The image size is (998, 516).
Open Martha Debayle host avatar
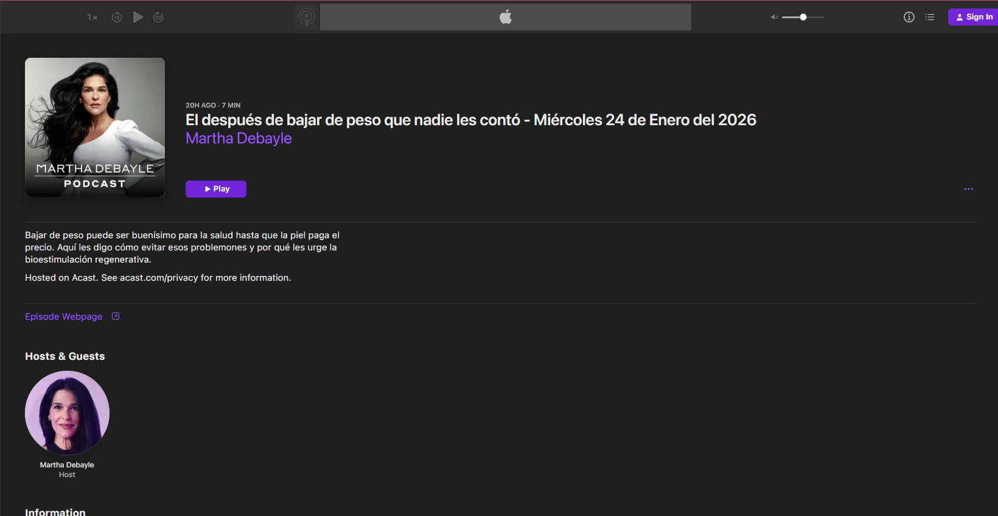point(67,413)
